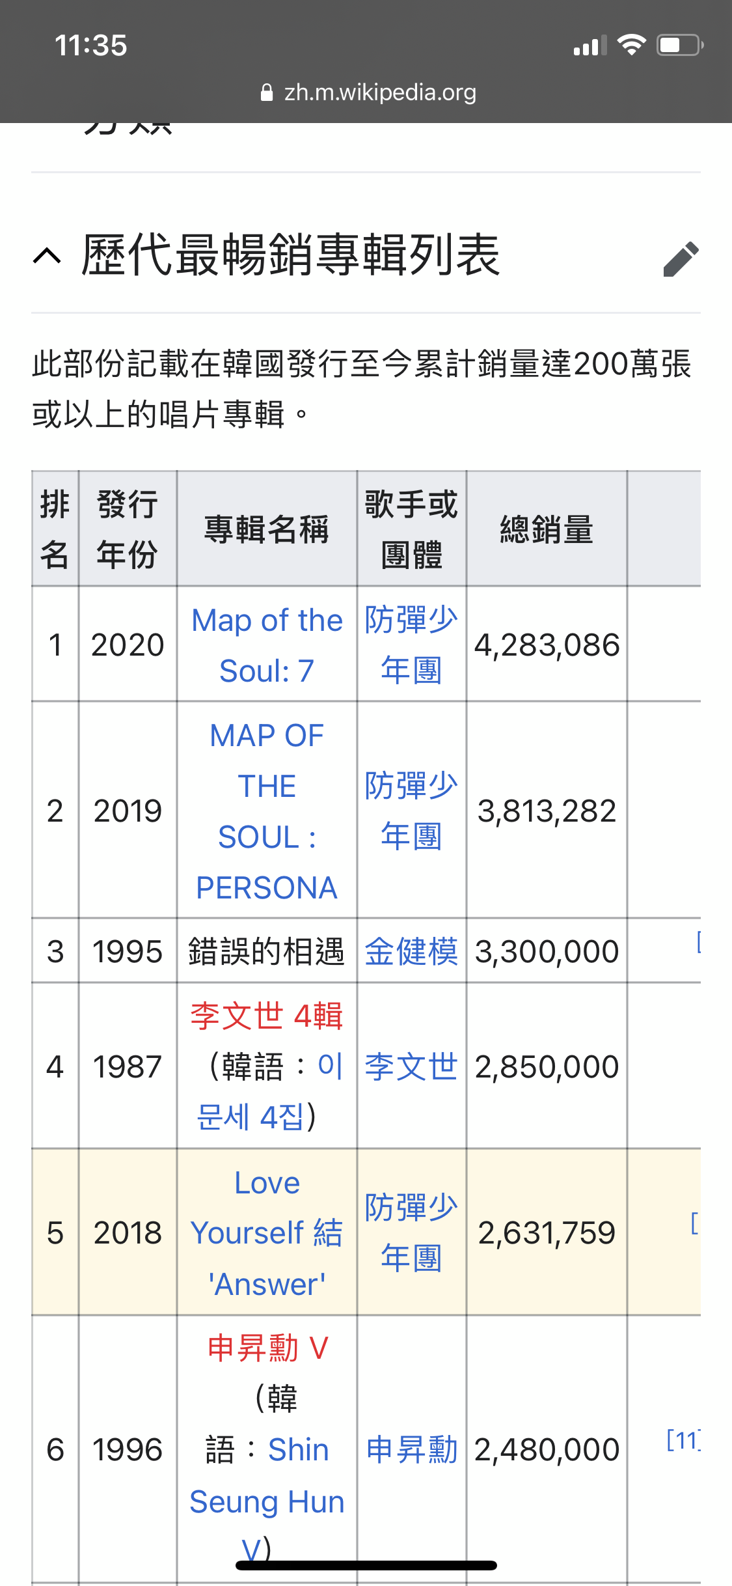Tap the 總銷量 column header
This screenshot has height=1586, width=732.
547,529
